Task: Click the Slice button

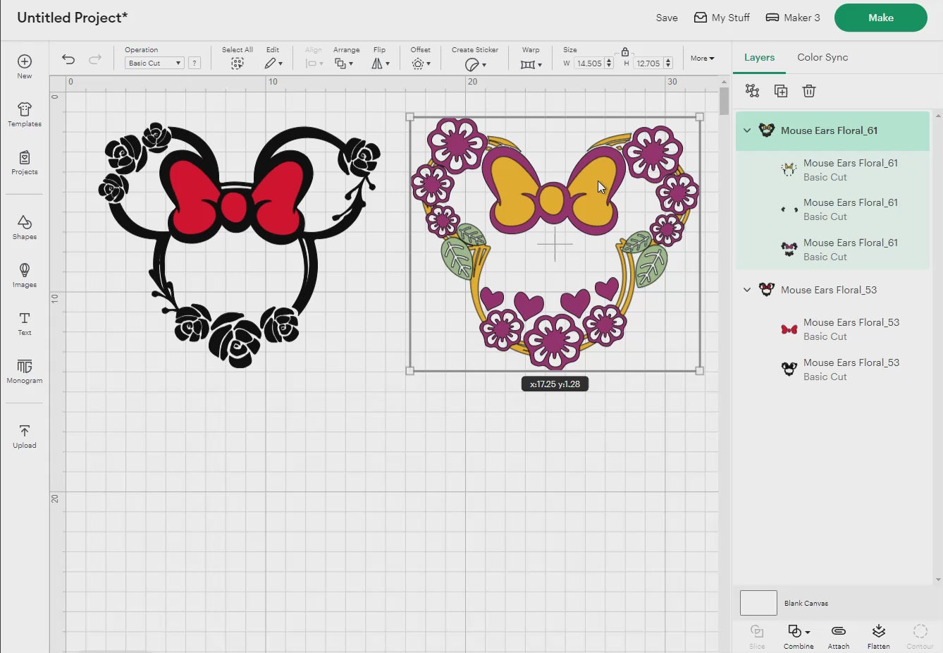Action: pyautogui.click(x=757, y=636)
